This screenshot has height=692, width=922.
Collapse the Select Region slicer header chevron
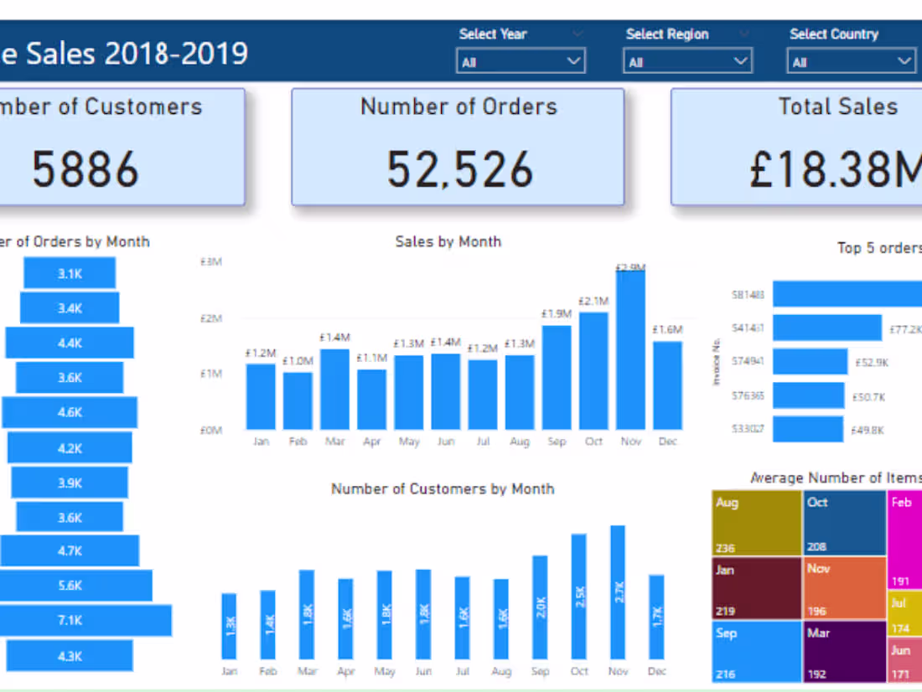(x=743, y=34)
